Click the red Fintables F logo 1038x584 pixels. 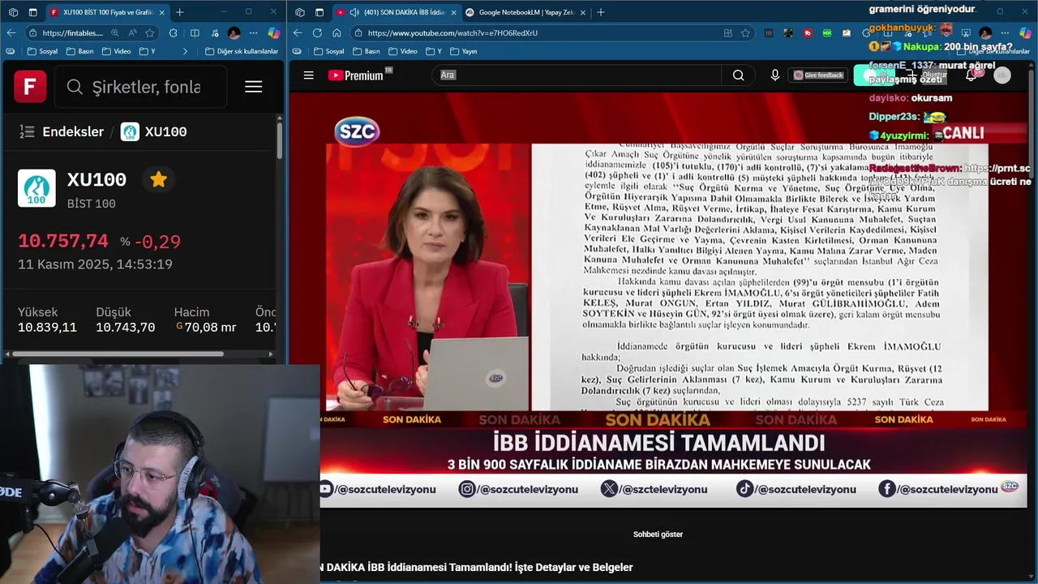(30, 87)
